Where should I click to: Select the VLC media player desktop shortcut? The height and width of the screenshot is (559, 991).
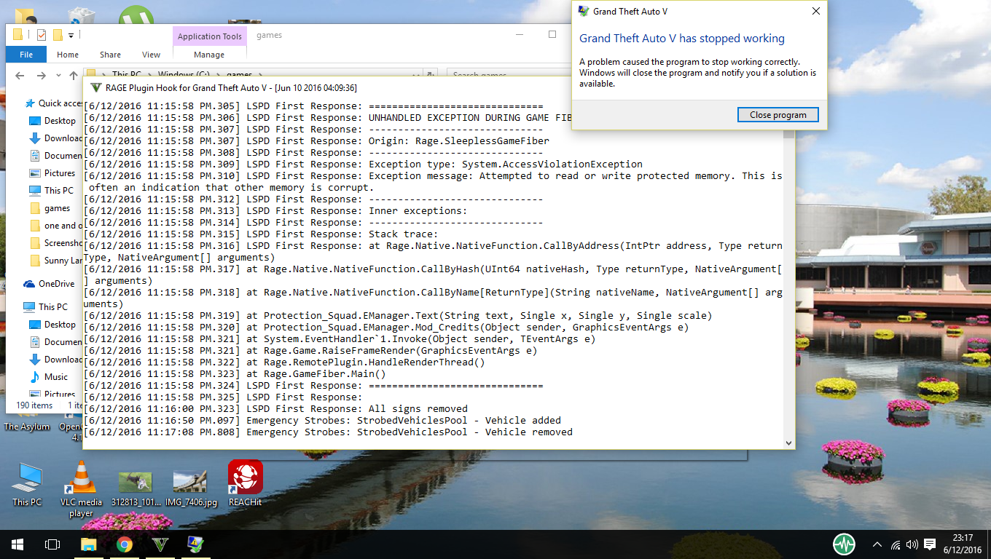pos(81,489)
